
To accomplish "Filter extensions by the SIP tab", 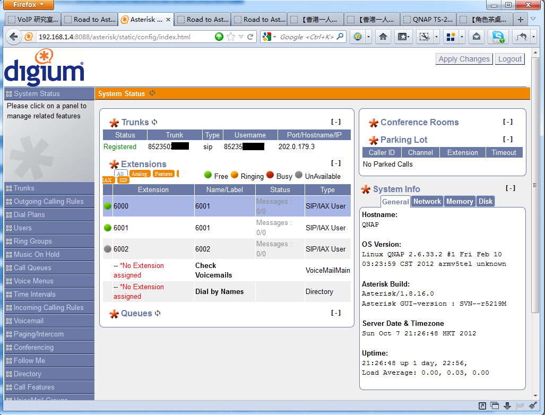I will tap(123, 180).
